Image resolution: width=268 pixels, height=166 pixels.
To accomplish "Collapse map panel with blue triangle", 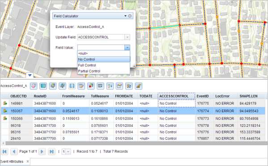I will click(x=30, y=75).
